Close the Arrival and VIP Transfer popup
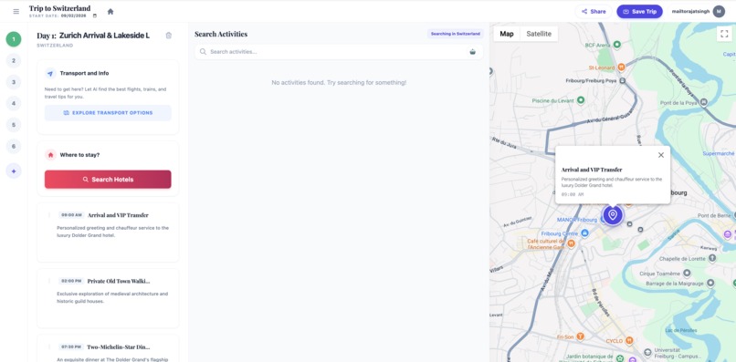 (x=661, y=155)
